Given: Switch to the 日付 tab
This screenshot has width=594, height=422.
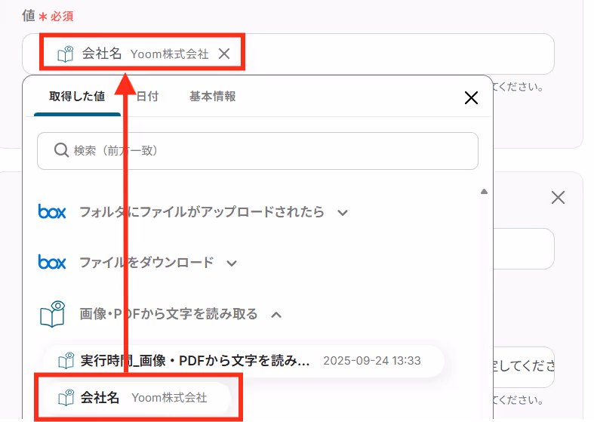Looking at the screenshot, I should click(x=147, y=97).
